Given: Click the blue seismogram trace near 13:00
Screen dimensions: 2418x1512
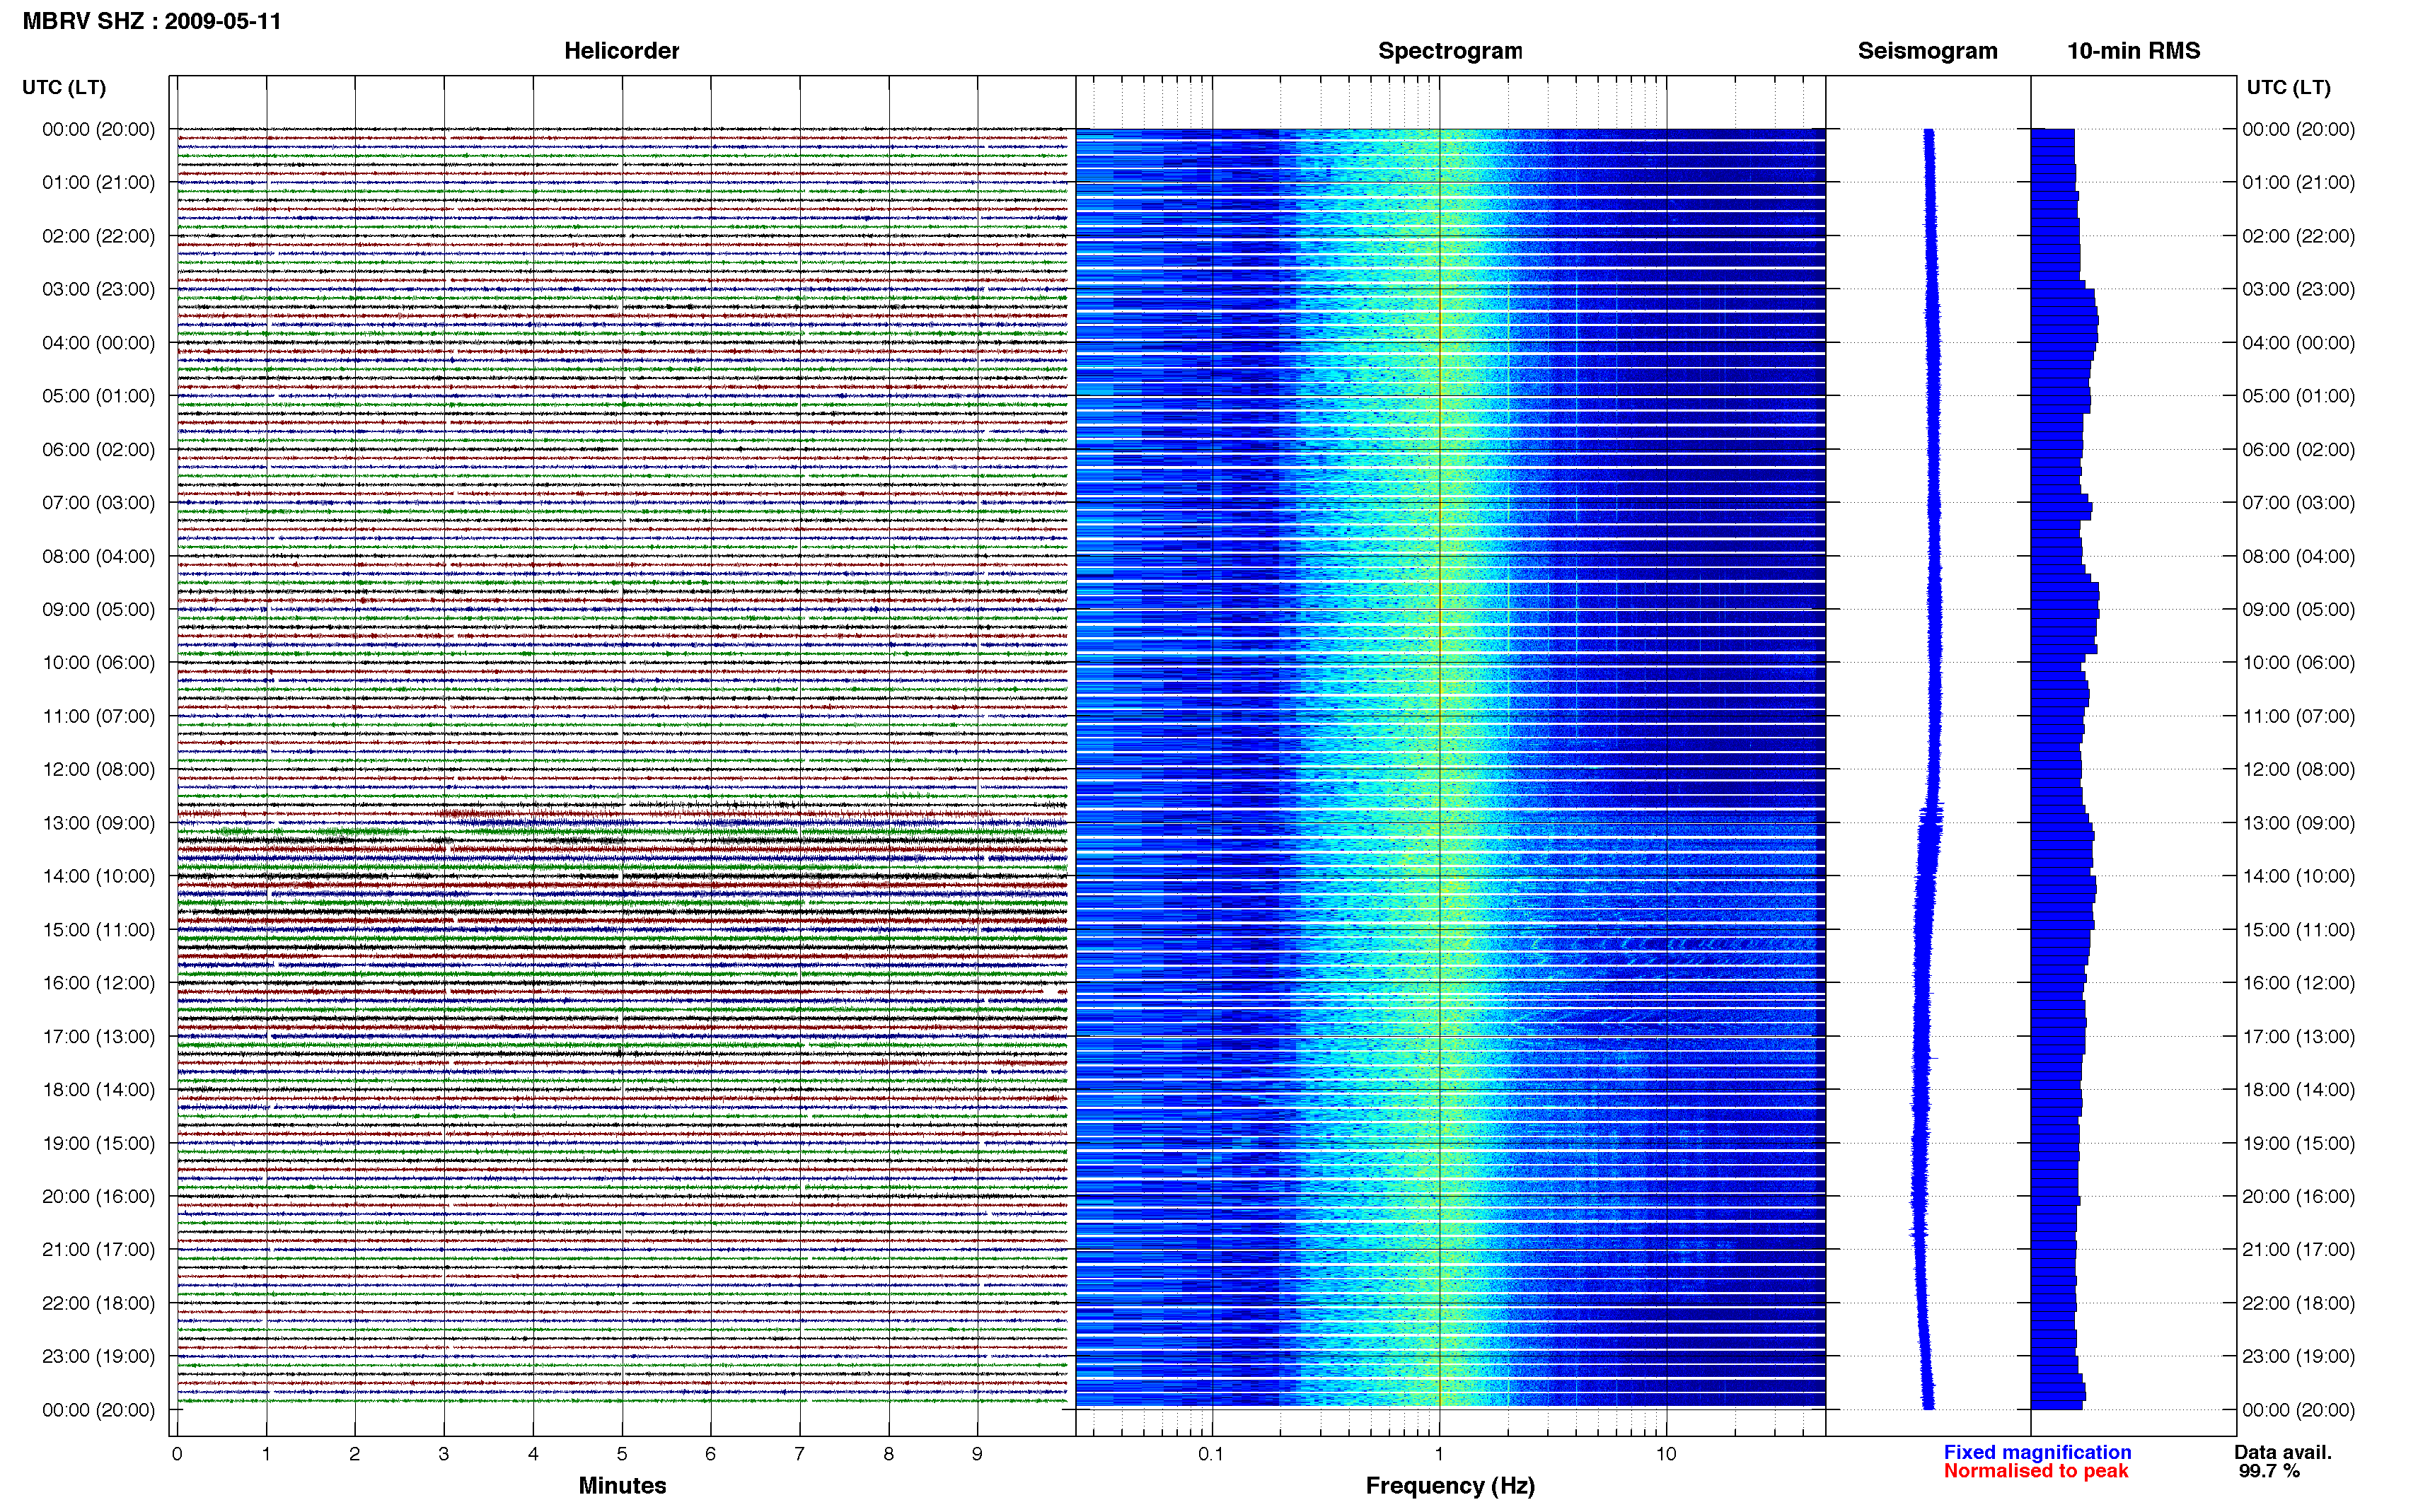Looking at the screenshot, I should coord(1930,823).
